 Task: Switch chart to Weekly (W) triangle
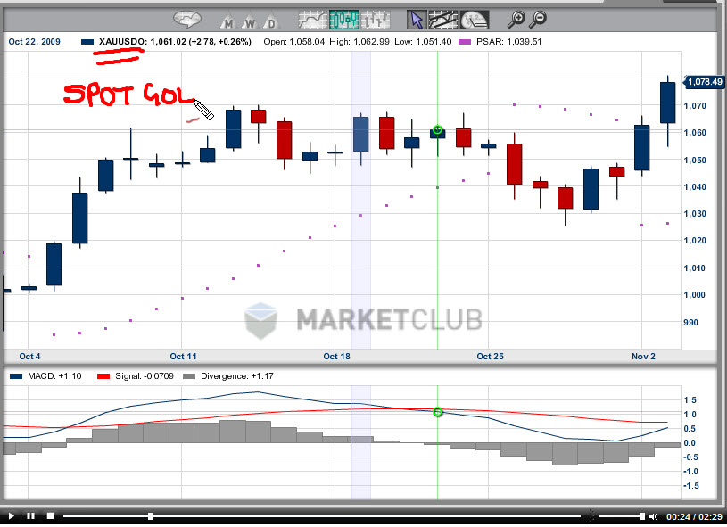(x=250, y=21)
